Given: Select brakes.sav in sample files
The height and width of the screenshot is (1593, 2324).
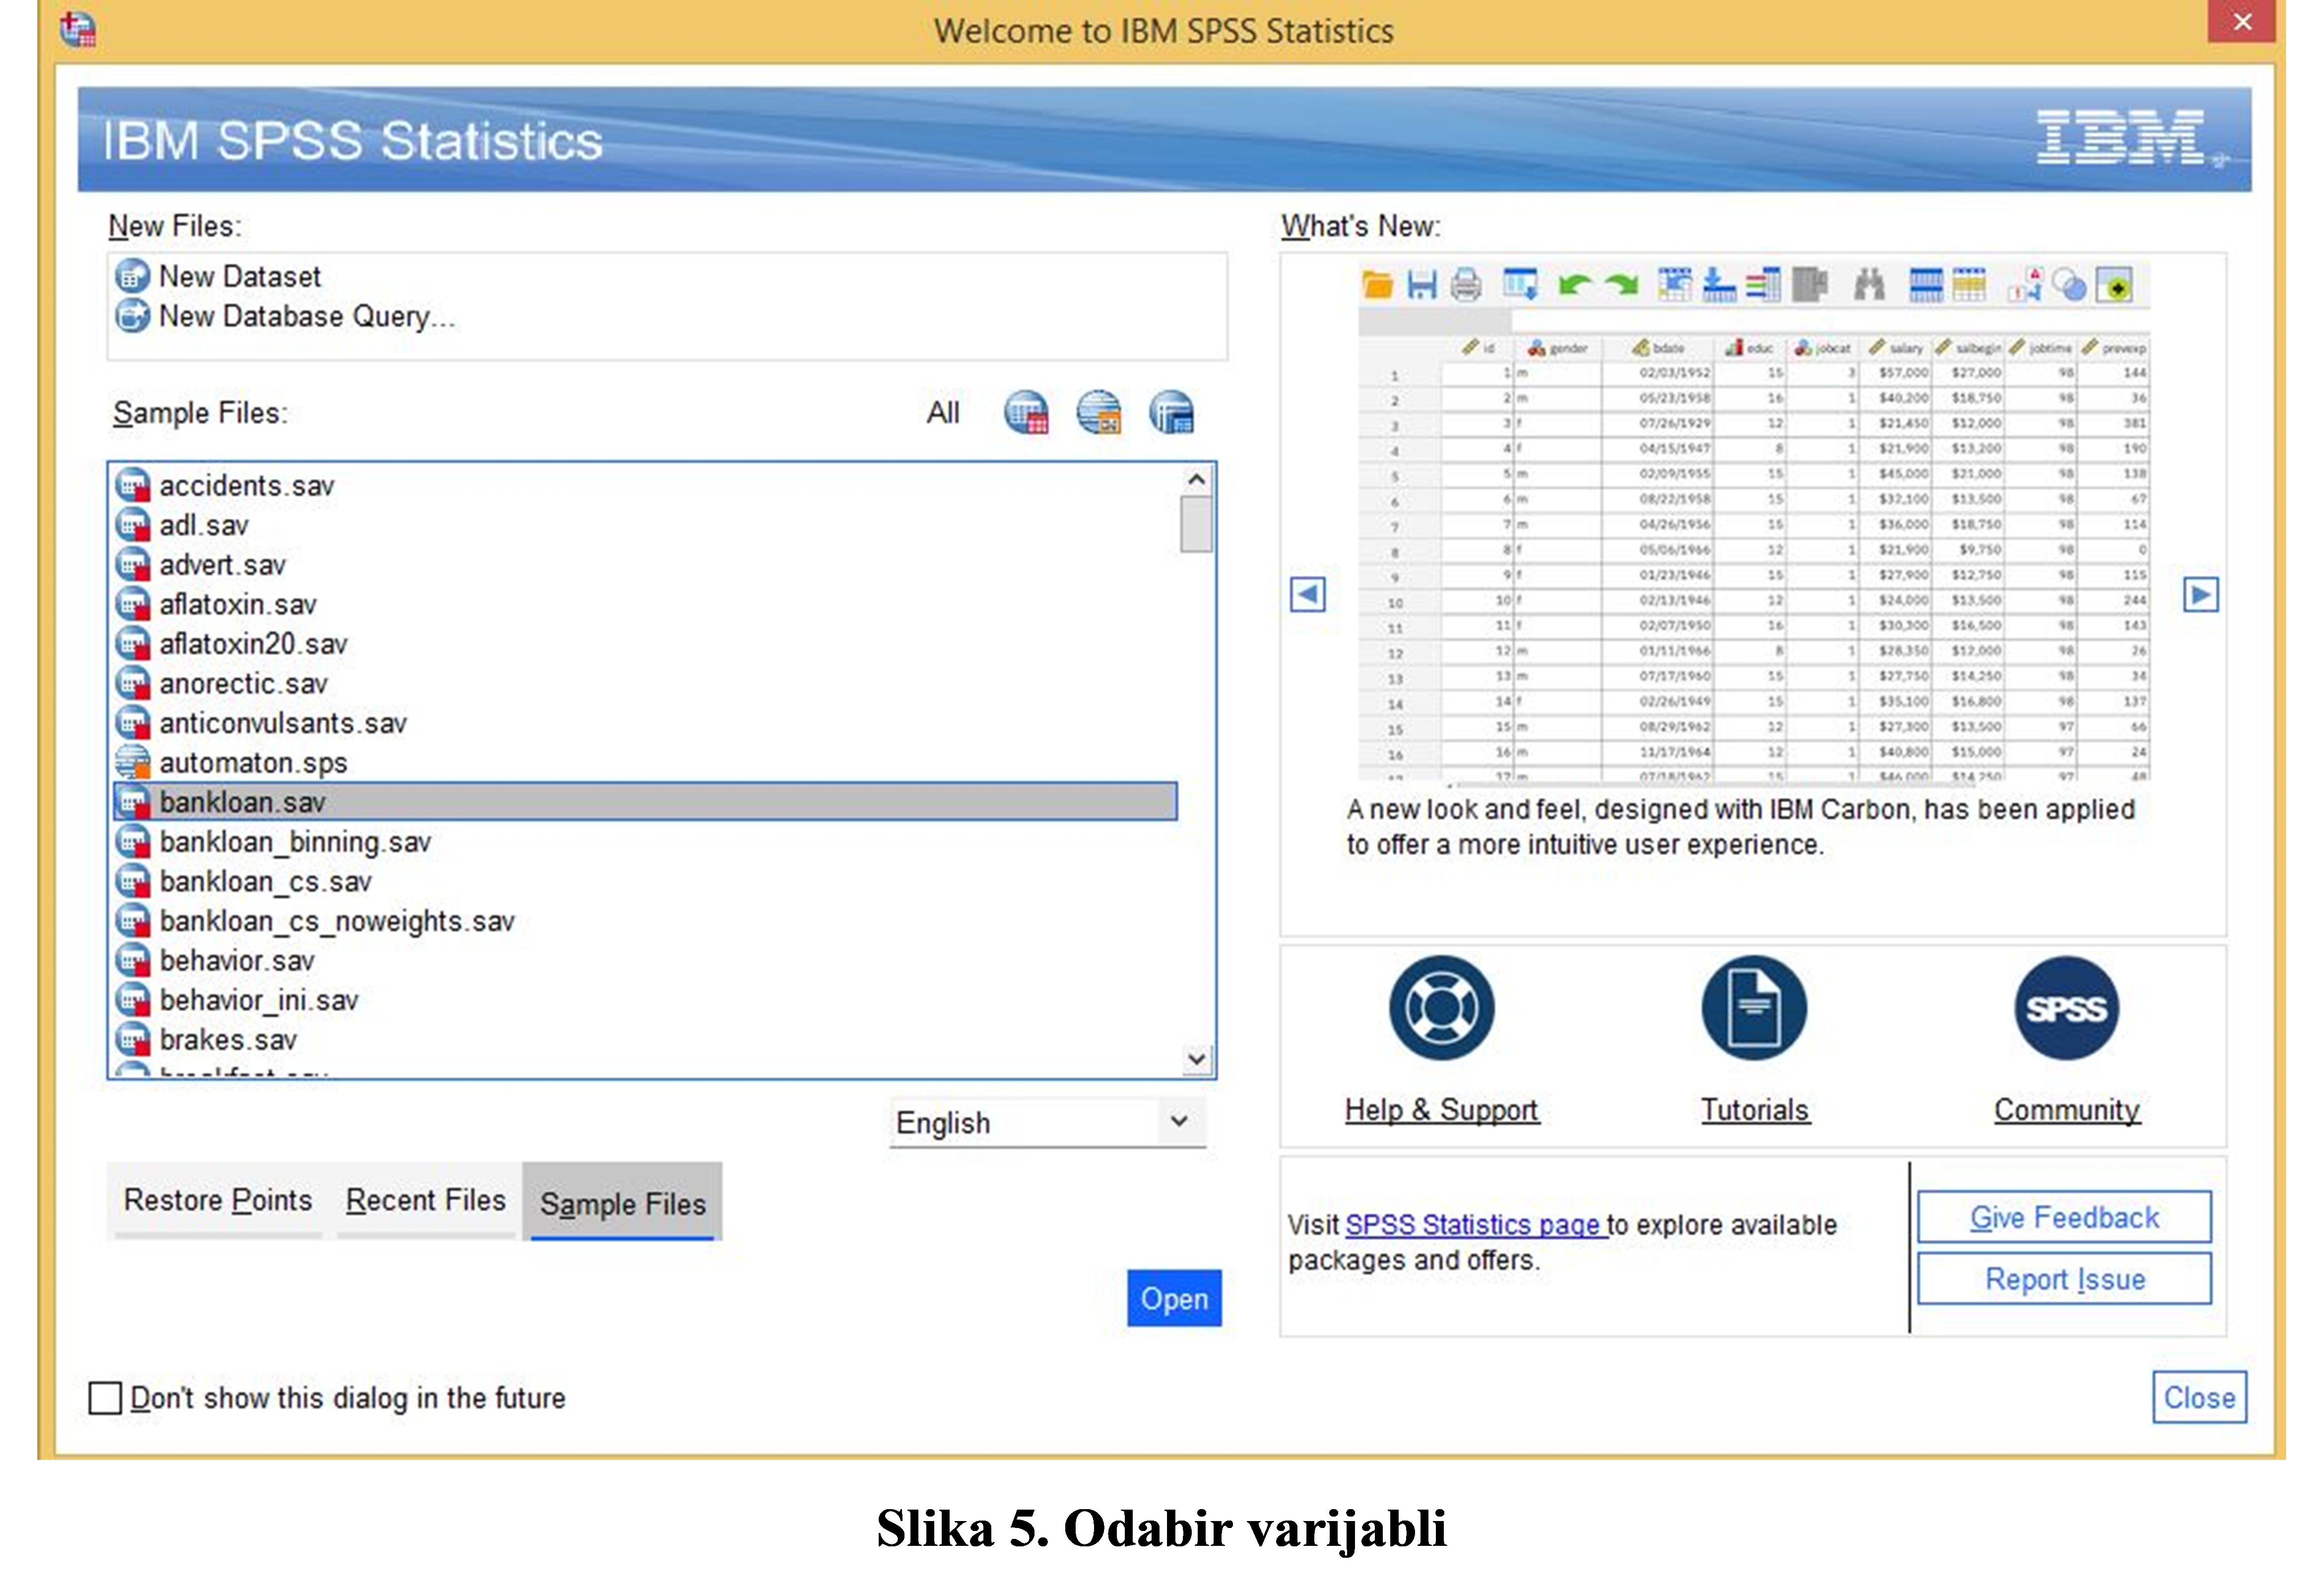Looking at the screenshot, I should click(645, 1039).
